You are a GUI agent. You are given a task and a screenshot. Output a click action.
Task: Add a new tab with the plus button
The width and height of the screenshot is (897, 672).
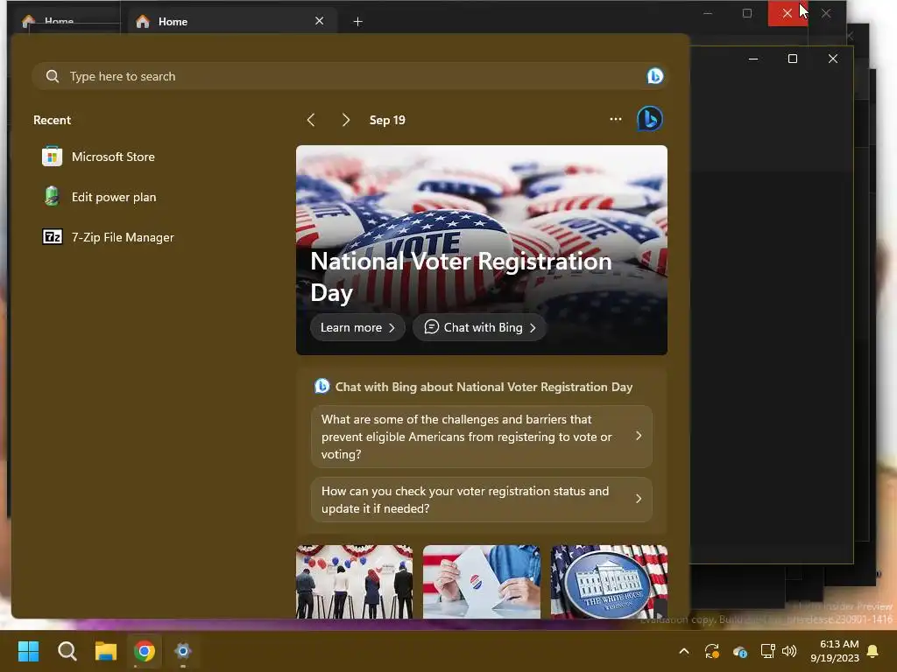[357, 22]
